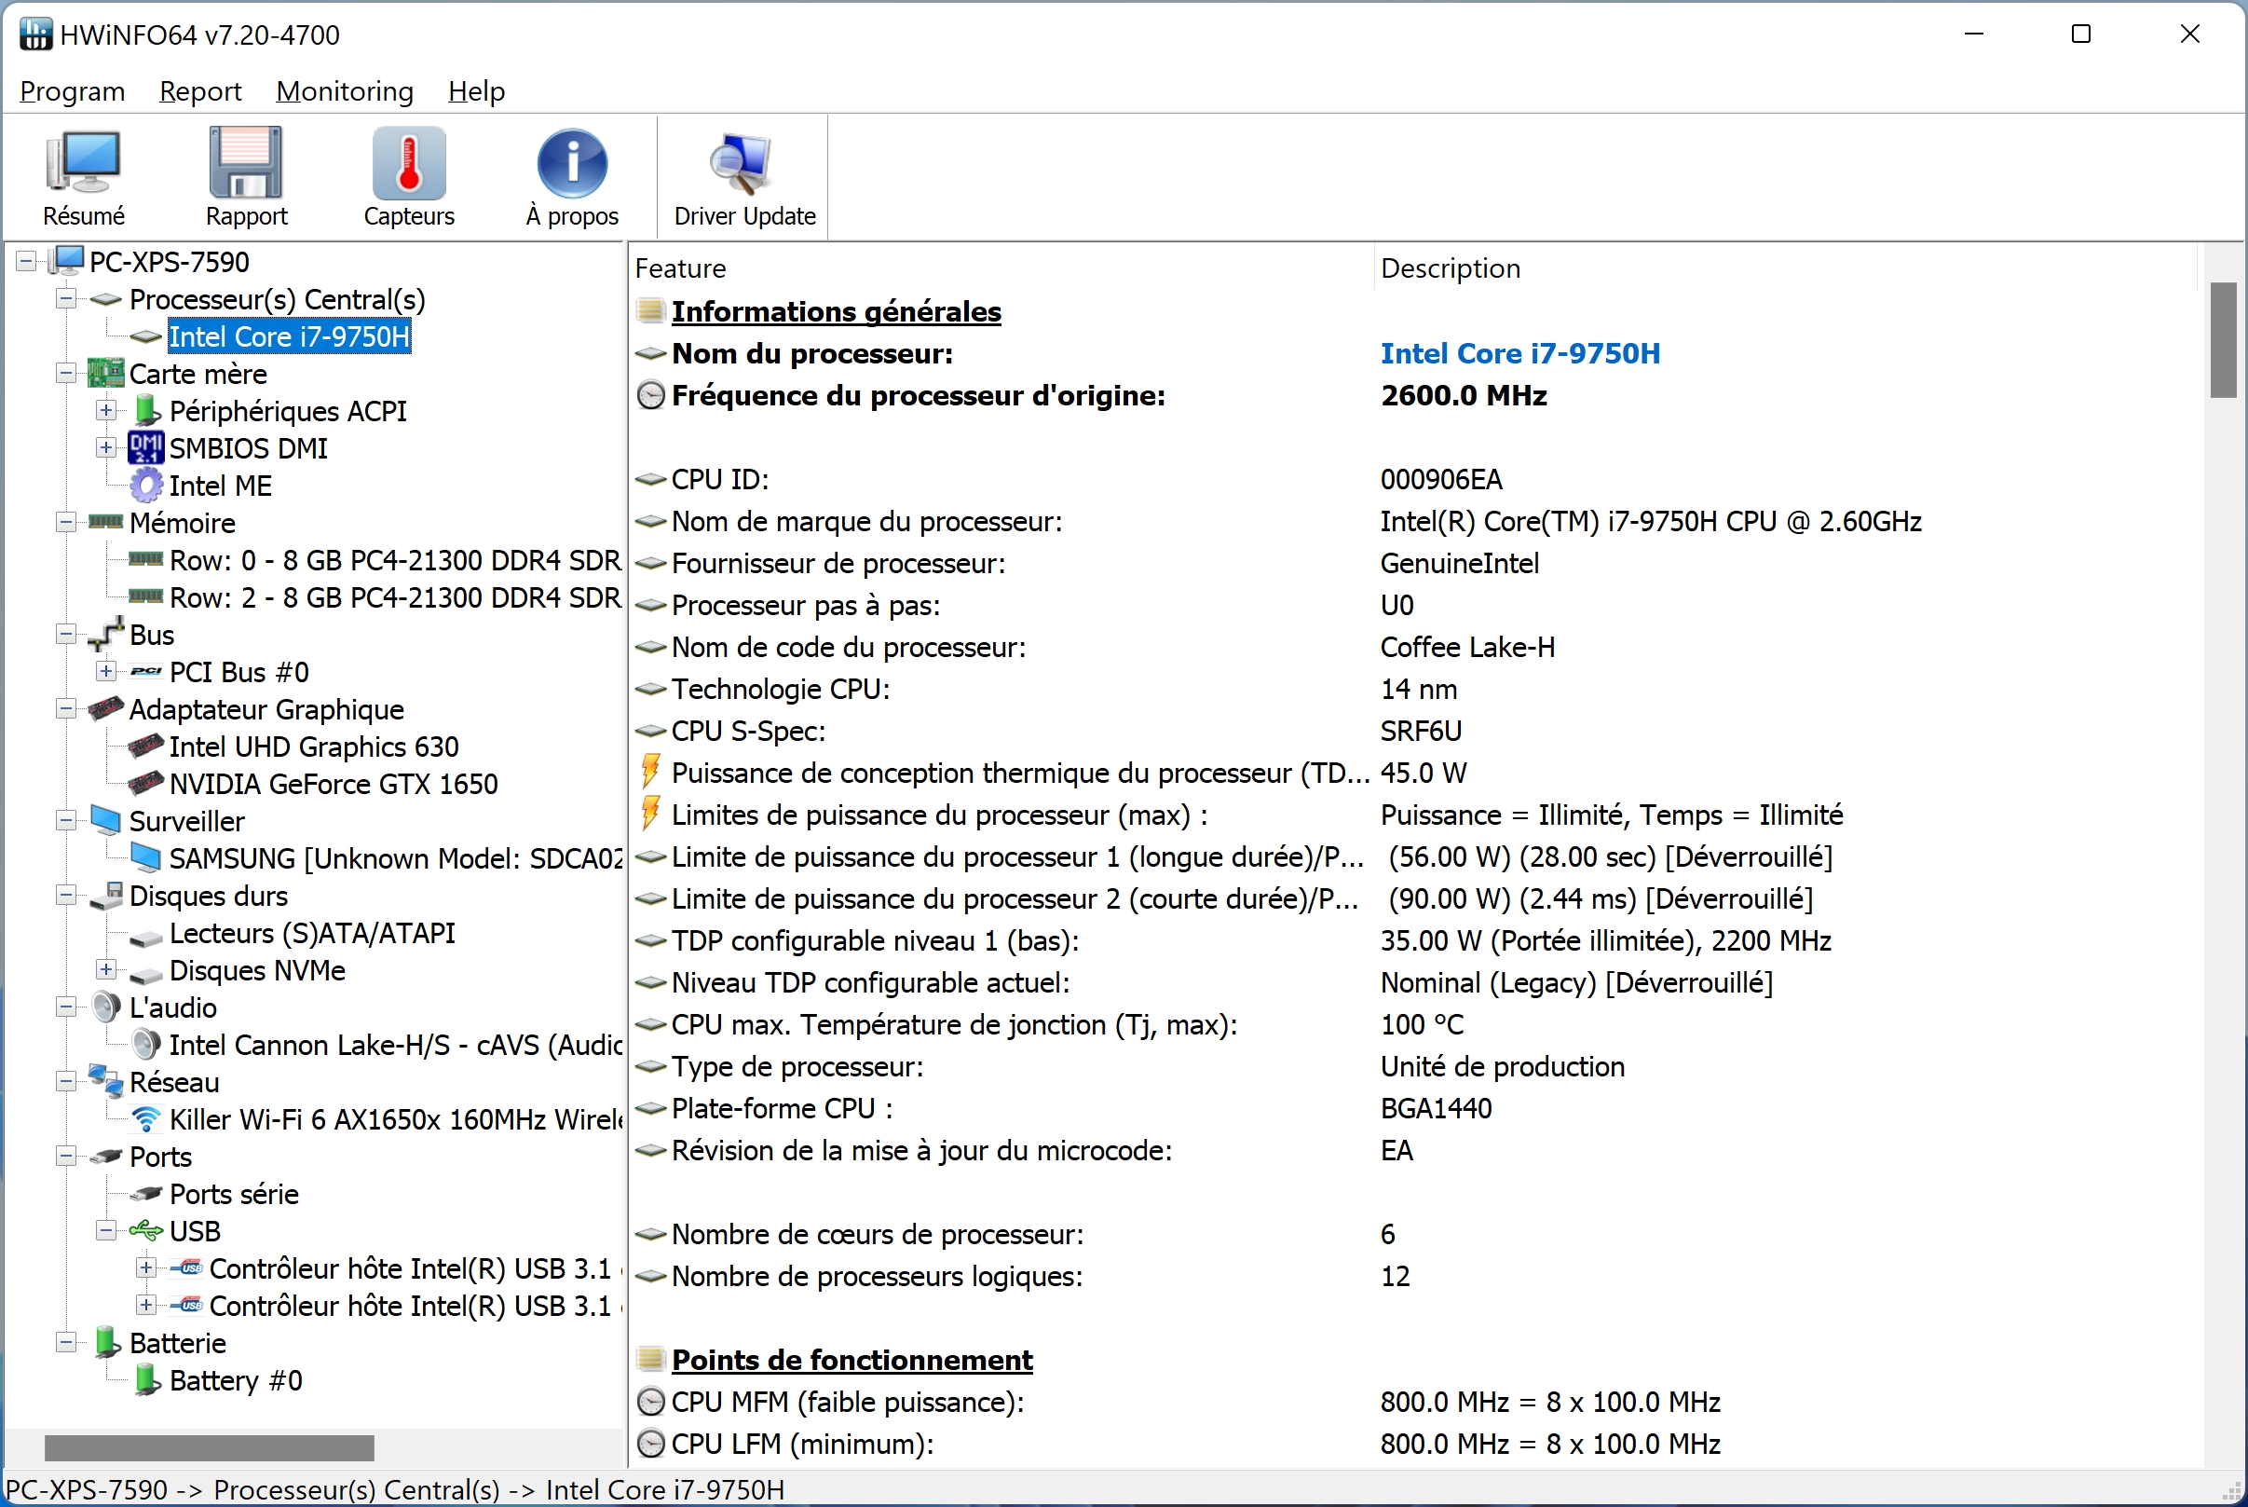This screenshot has height=1507, width=2248.
Task: Click the Informations générales heading
Action: [836, 311]
